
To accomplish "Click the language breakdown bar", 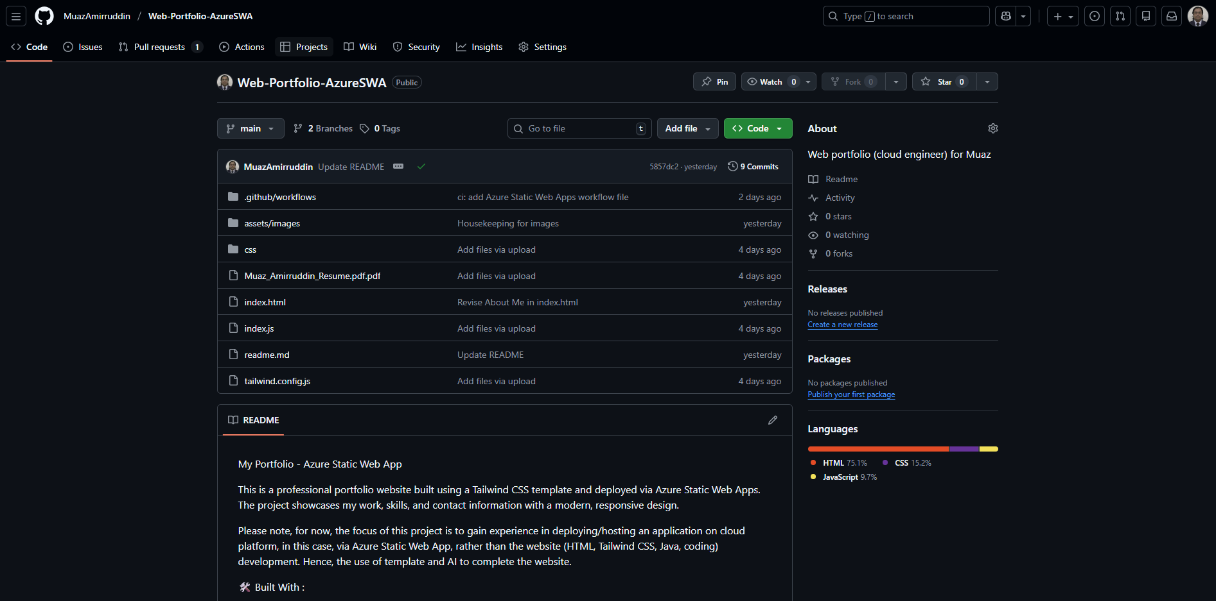I will [903, 448].
